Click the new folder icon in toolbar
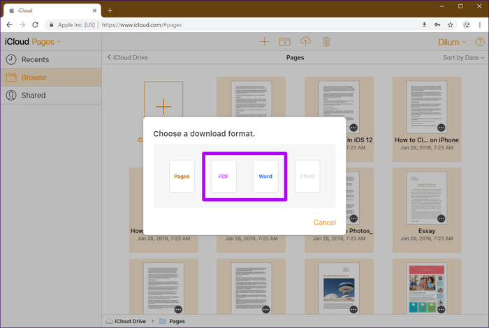Viewport: 489px width, 328px height. (285, 42)
